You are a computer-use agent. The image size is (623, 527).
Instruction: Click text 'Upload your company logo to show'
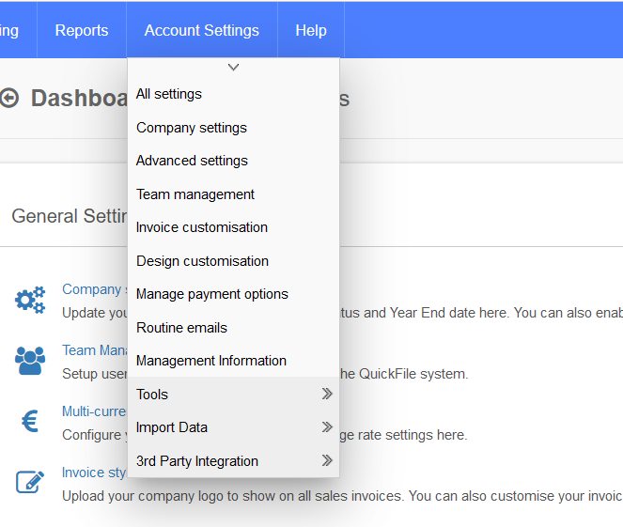pyautogui.click(x=164, y=496)
